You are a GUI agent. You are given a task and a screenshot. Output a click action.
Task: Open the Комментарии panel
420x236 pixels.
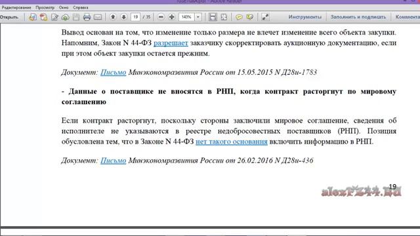(407, 17)
